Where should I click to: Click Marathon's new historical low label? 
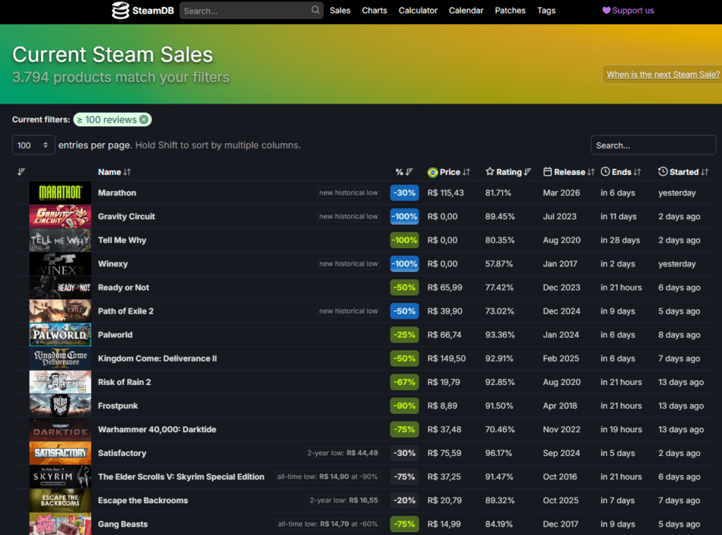coord(348,193)
